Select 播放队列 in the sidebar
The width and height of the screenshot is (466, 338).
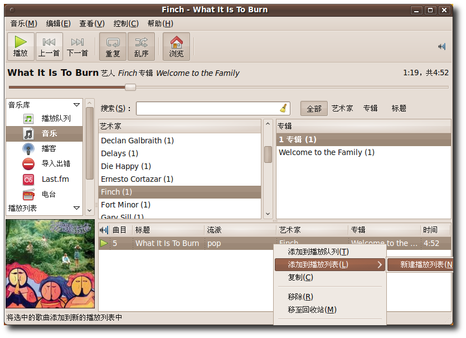[44, 119]
